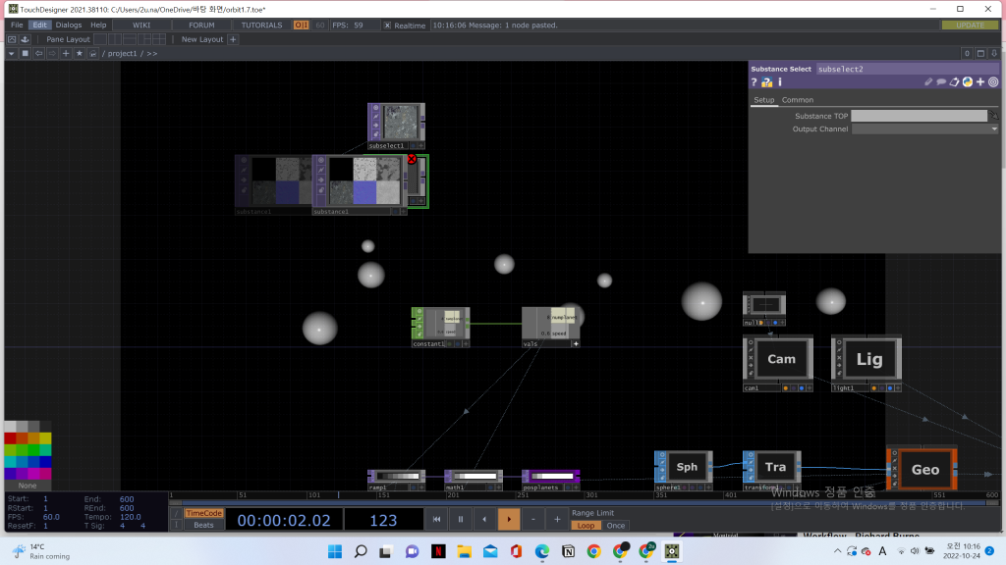Click the subselect2 operator name field
The width and height of the screenshot is (1006, 565).
tap(907, 69)
